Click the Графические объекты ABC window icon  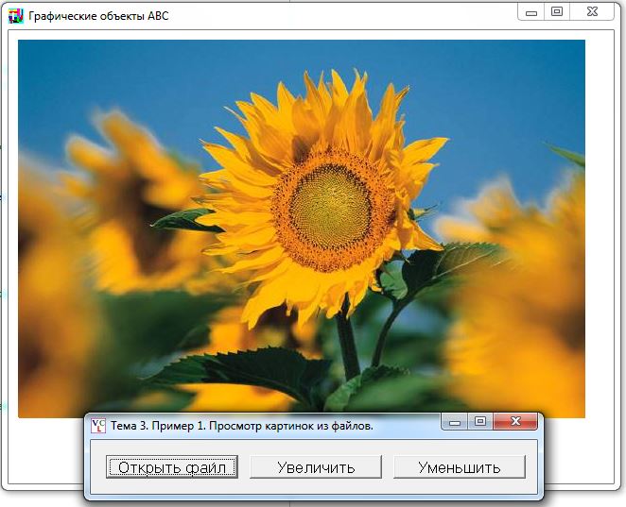15,16
